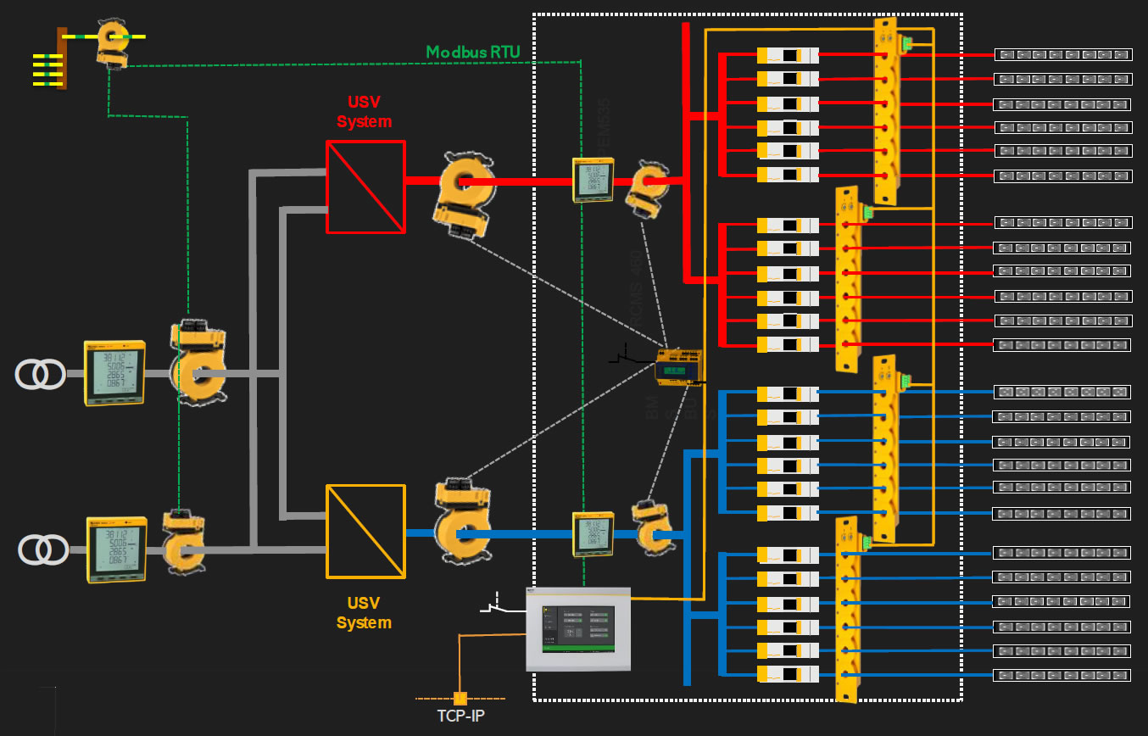Click the earth current transformer at top left

point(112,44)
